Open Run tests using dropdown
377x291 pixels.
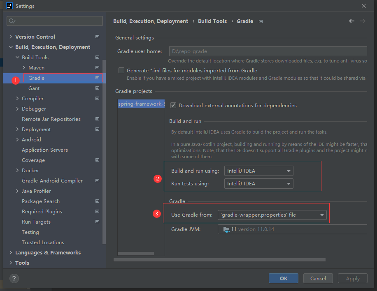tap(259, 184)
